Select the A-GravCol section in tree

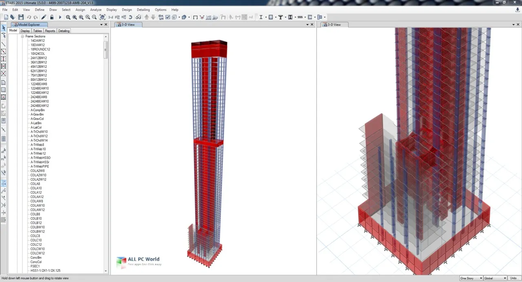tap(37, 119)
